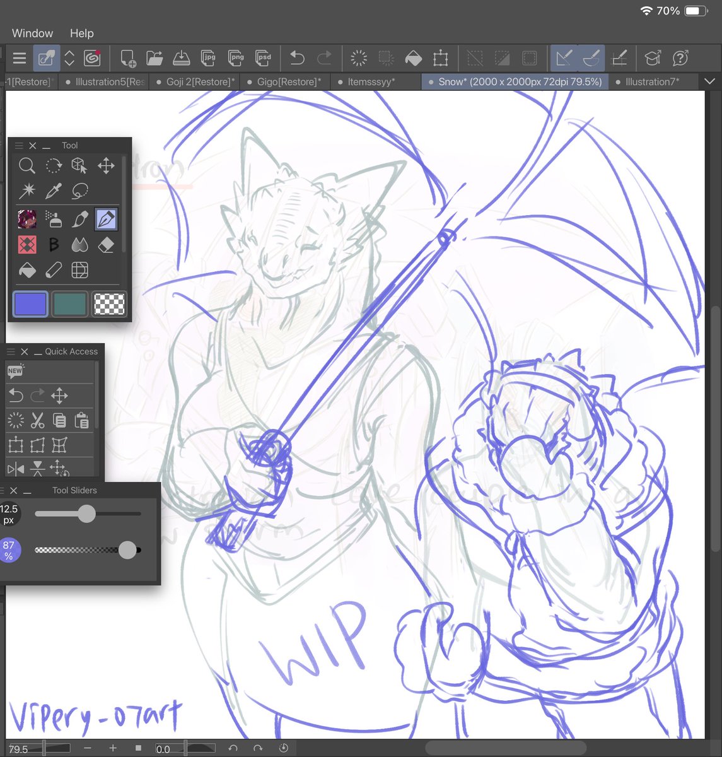The image size is (722, 757).
Task: Open the hamburger main menu in command bar
Action: [x=20, y=59]
